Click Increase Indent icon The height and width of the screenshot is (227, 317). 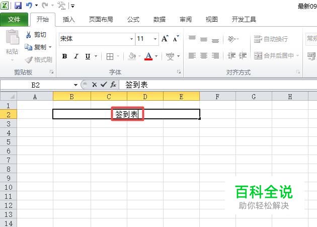(x=243, y=55)
